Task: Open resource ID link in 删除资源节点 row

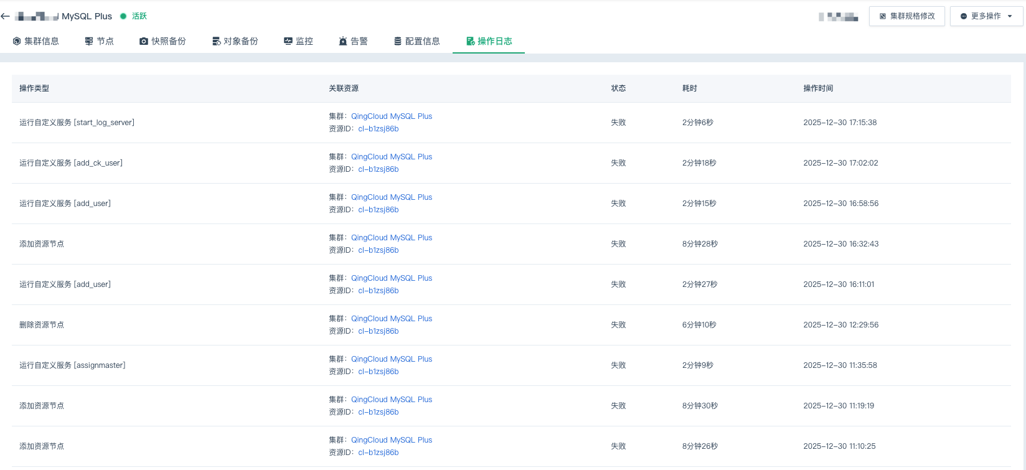Action: (379, 331)
